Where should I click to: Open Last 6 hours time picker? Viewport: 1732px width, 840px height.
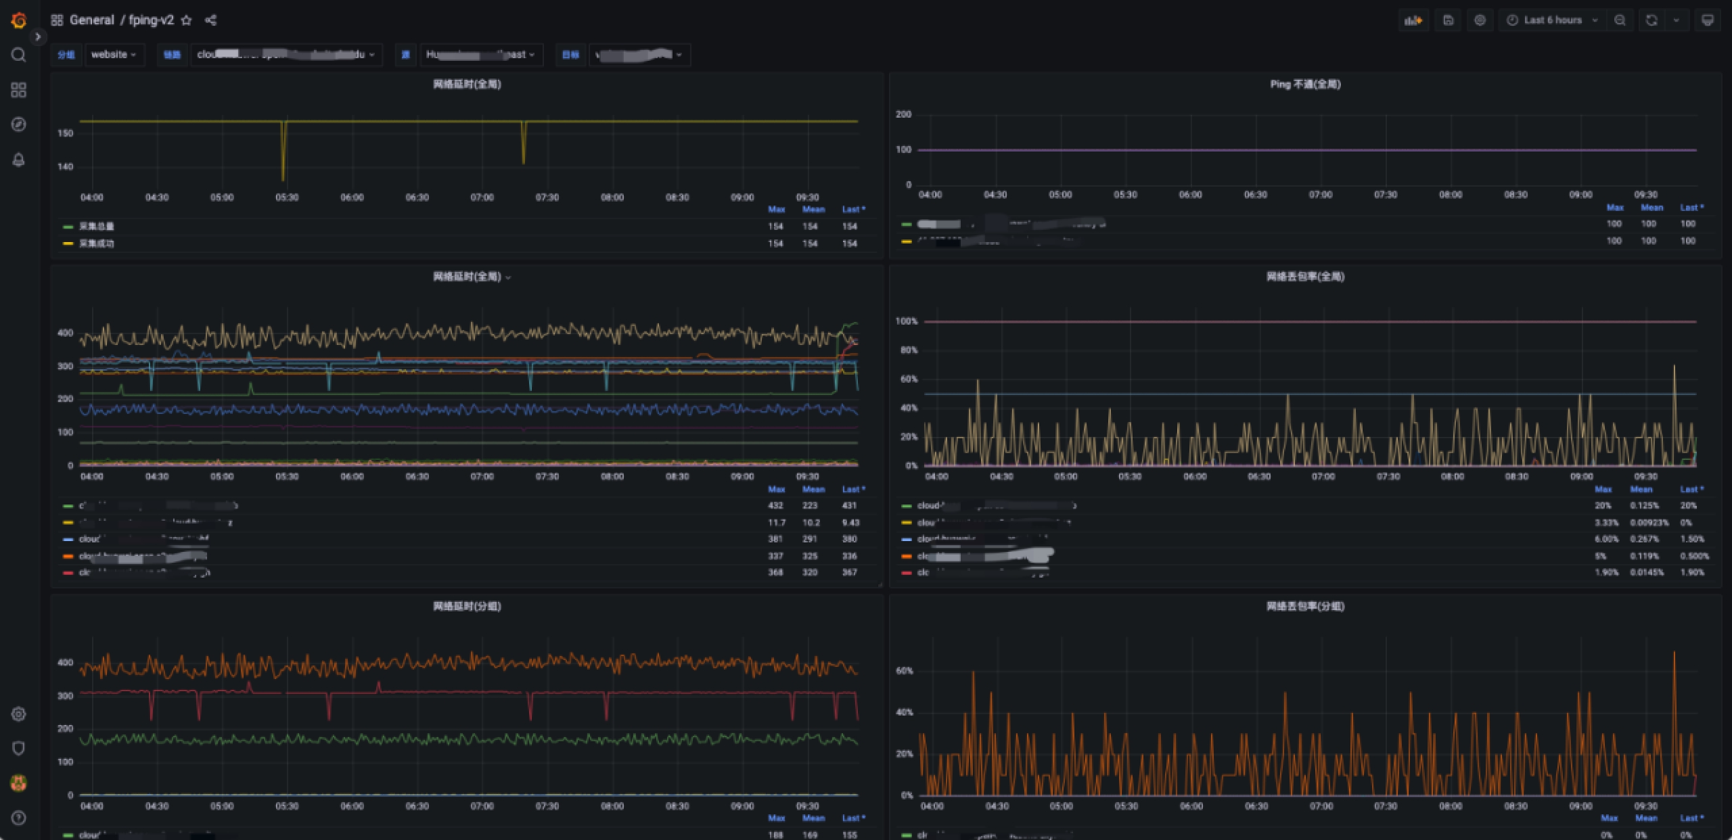point(1552,20)
